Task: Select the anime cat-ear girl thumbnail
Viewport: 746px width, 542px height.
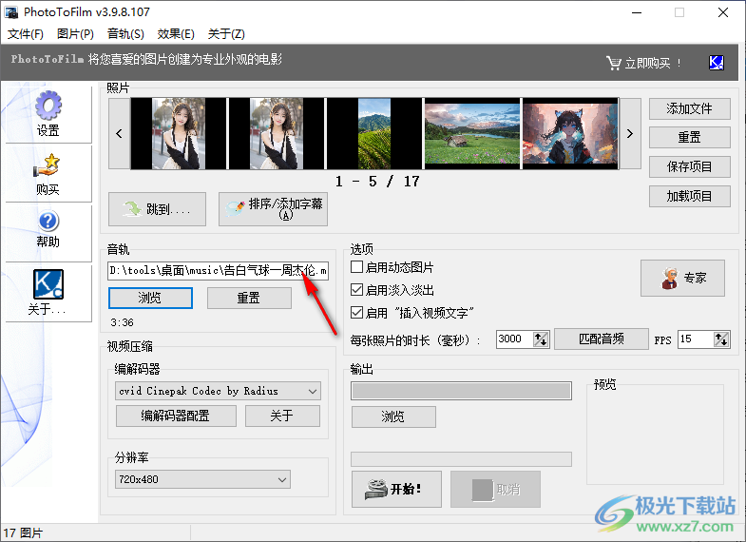Action: (x=570, y=134)
